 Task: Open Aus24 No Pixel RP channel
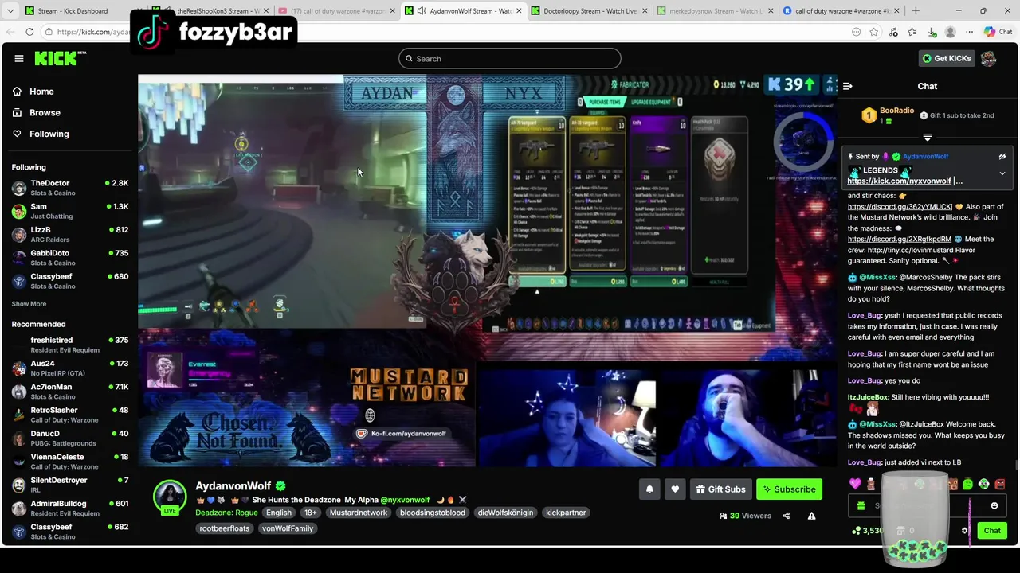pos(69,368)
